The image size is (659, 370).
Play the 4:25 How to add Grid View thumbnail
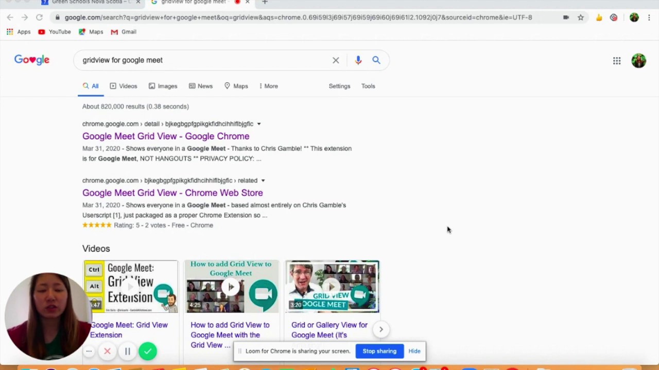tap(231, 287)
